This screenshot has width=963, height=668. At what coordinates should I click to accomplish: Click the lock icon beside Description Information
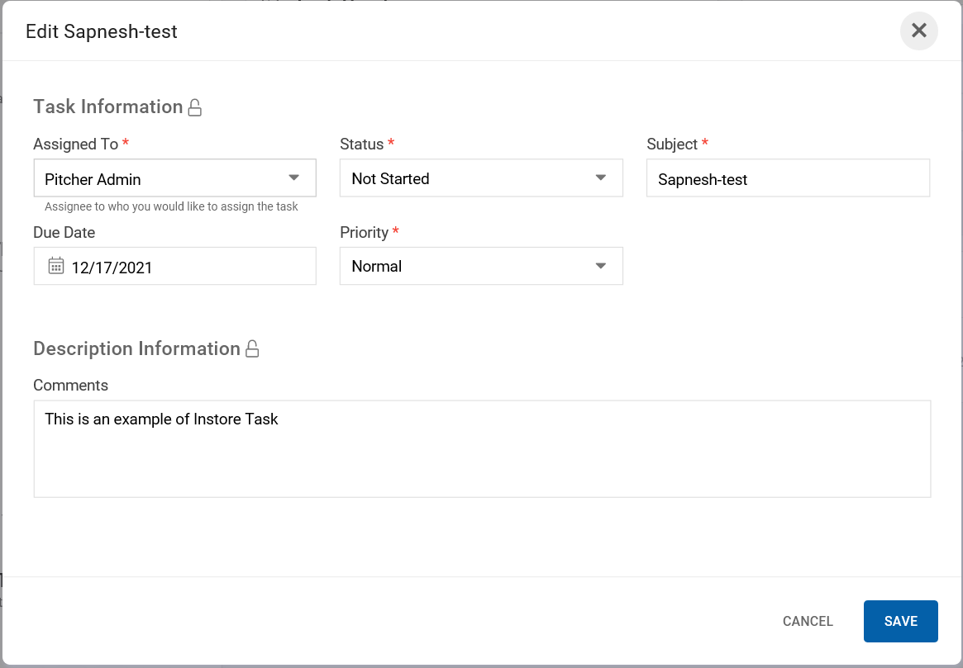click(253, 349)
